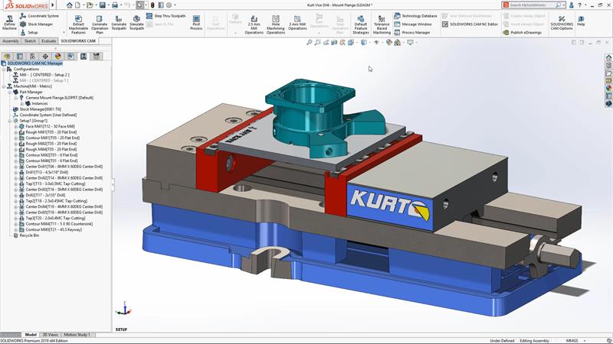Screen dimensions: 613x344
Task: Open the Appearances task pane tab
Action: (x=608, y=88)
